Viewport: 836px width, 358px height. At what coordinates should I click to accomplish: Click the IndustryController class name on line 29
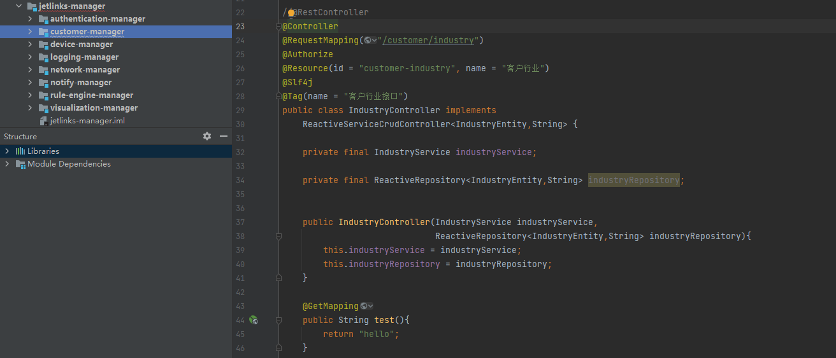(x=394, y=111)
